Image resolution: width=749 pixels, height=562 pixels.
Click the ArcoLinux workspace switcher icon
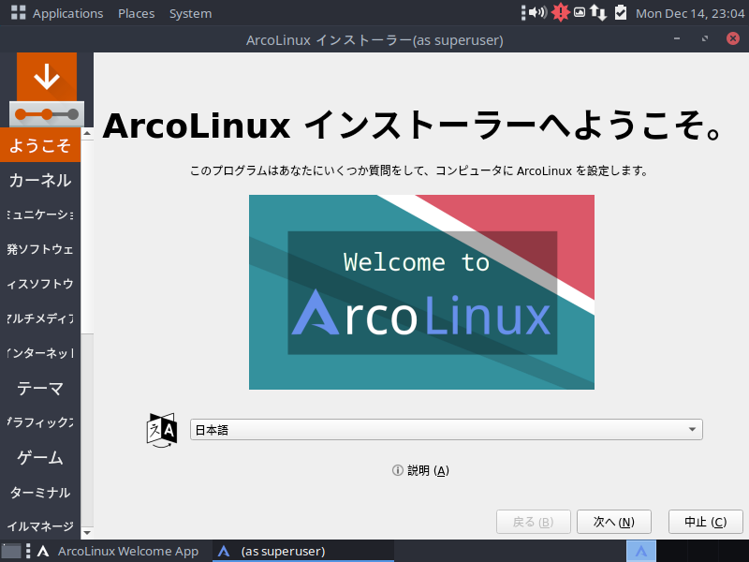641,551
